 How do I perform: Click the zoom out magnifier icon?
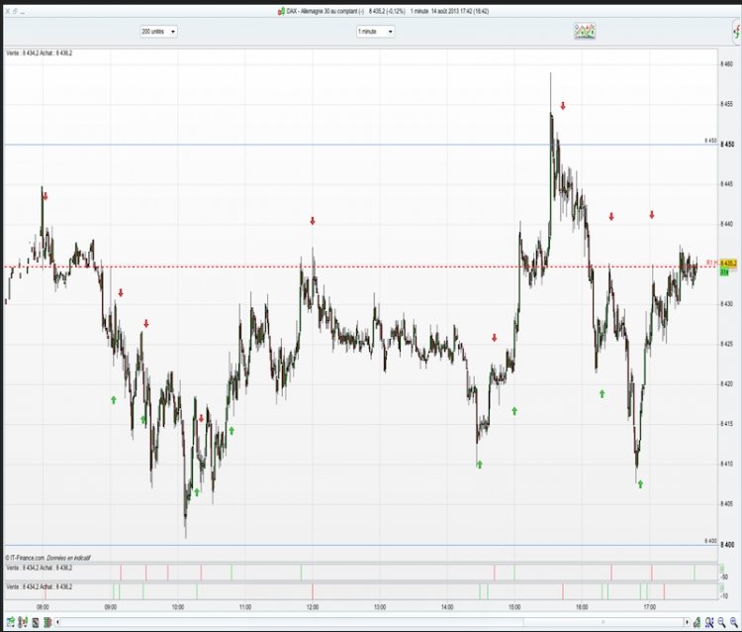[x=721, y=622]
